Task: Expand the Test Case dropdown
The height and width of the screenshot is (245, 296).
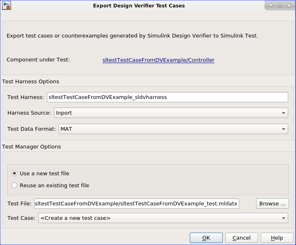Action: click(x=163, y=218)
